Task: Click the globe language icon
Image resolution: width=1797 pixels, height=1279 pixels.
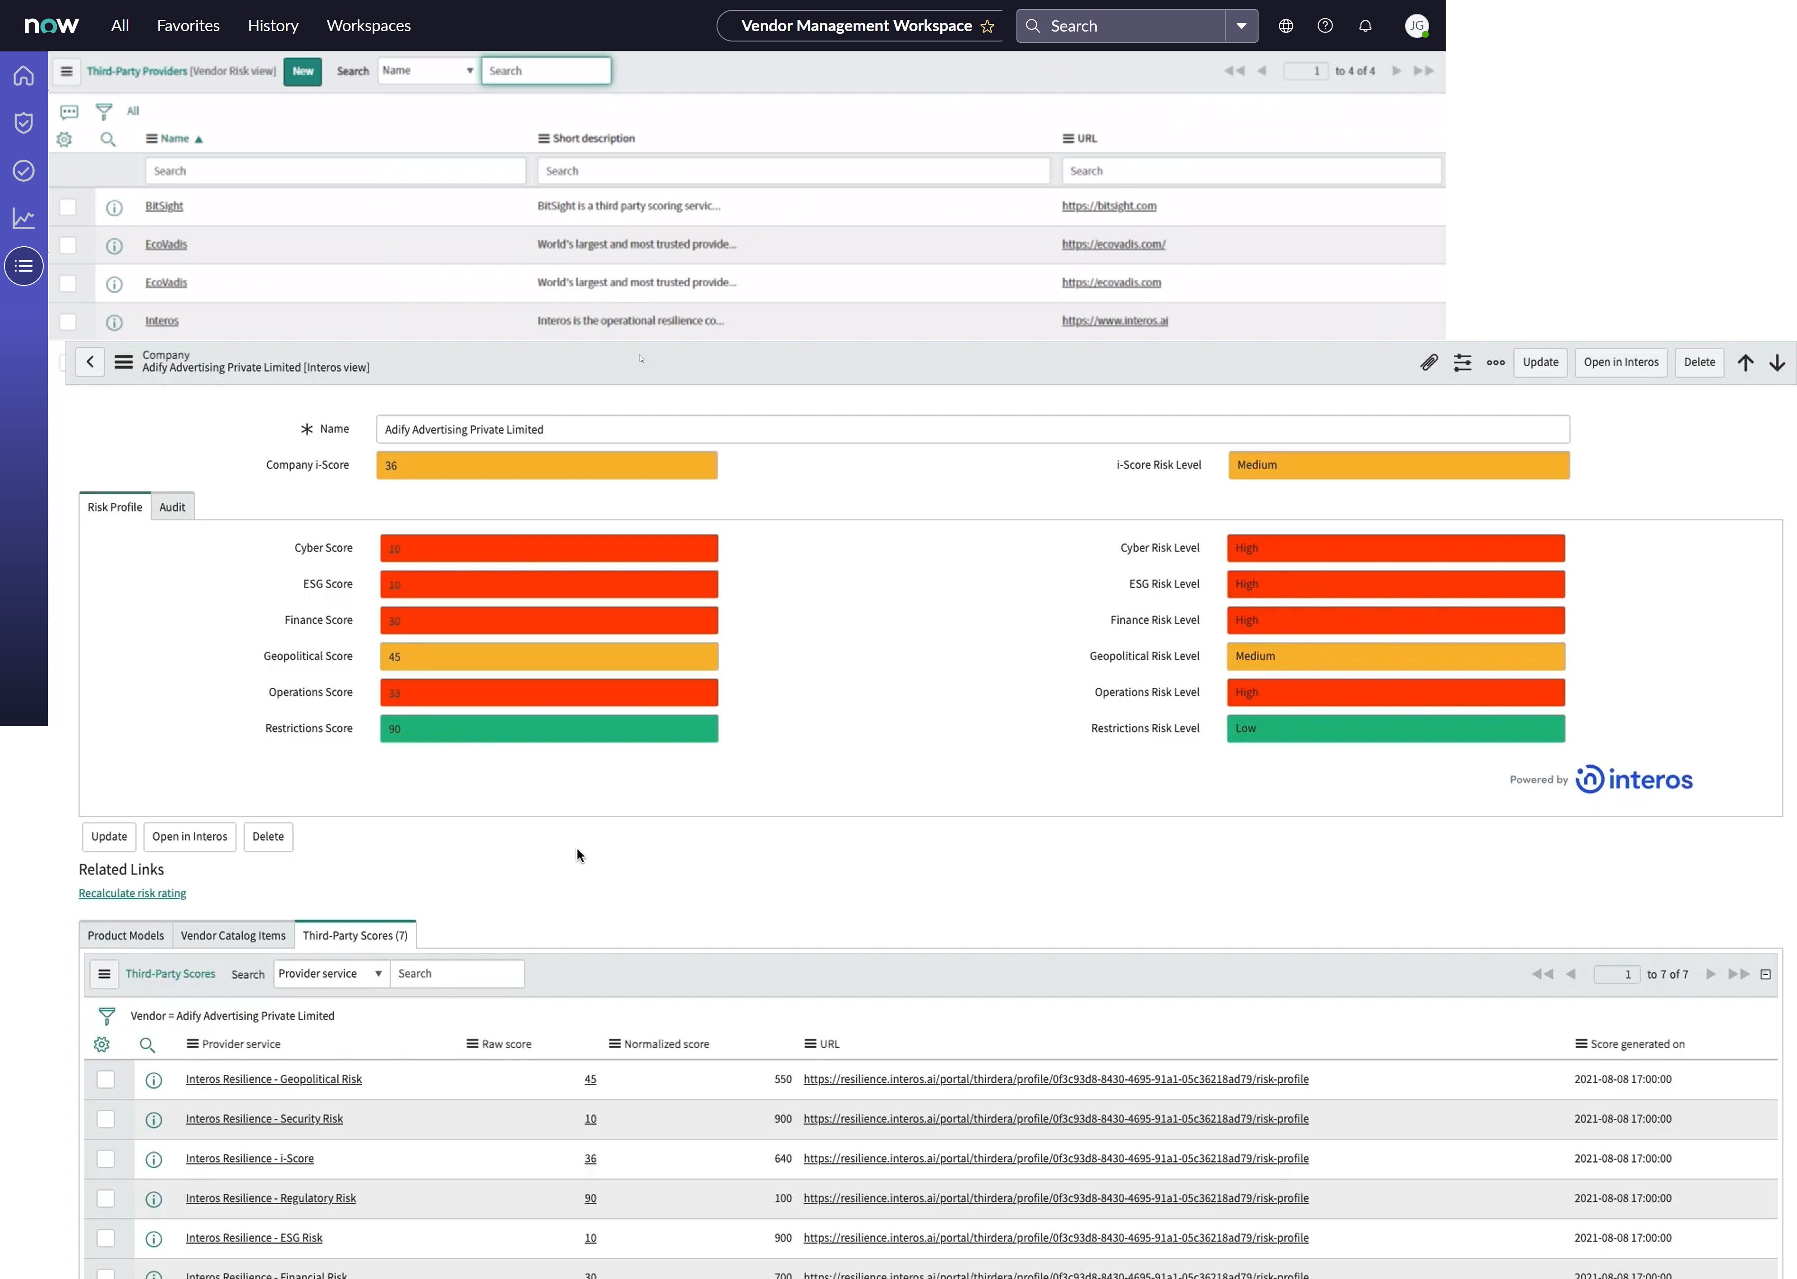Action: (x=1286, y=26)
